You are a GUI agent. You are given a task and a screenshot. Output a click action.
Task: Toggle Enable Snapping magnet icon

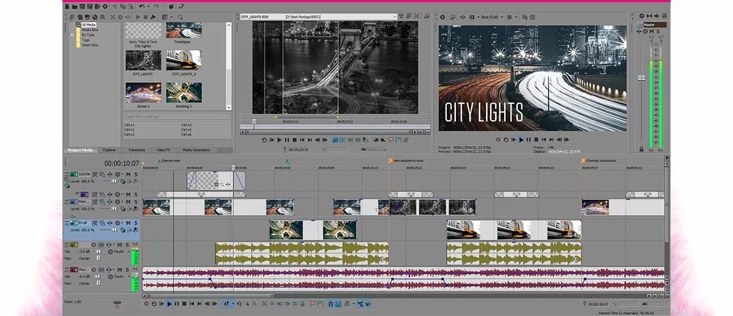(331, 304)
